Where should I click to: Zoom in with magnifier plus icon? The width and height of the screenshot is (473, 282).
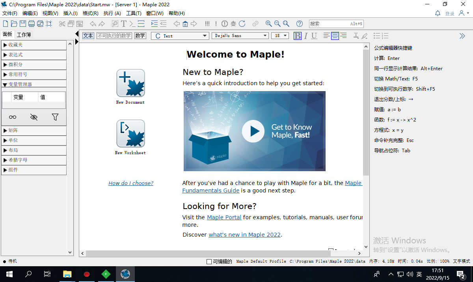tap(269, 24)
